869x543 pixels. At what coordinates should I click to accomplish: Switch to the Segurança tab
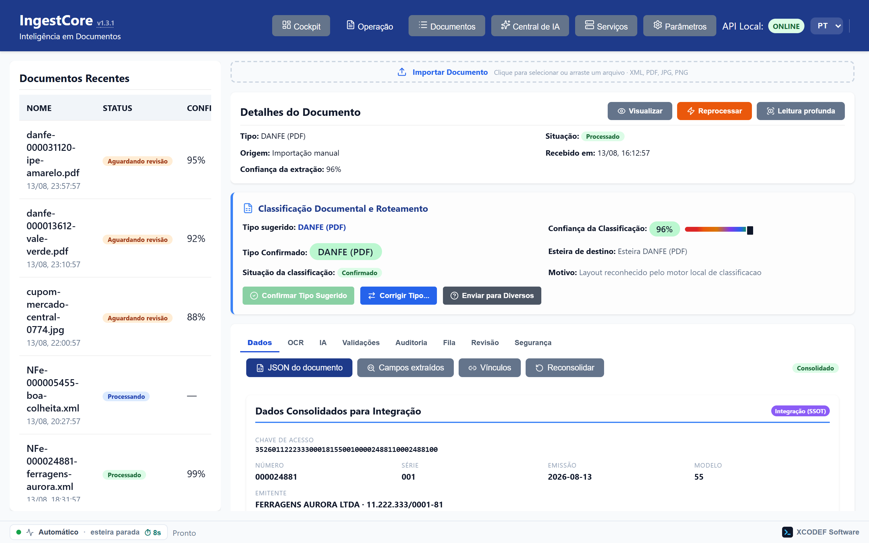(x=533, y=343)
